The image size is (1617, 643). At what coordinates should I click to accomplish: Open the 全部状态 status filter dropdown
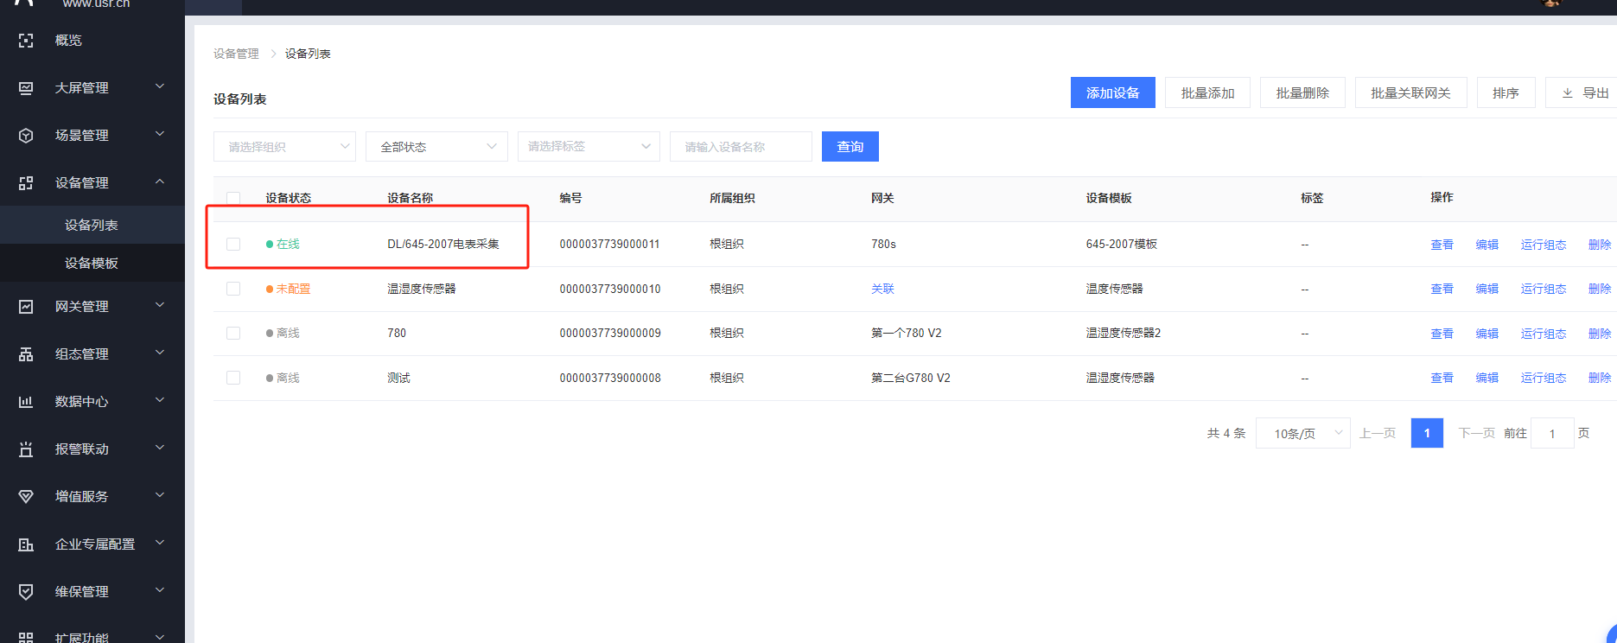pos(436,147)
